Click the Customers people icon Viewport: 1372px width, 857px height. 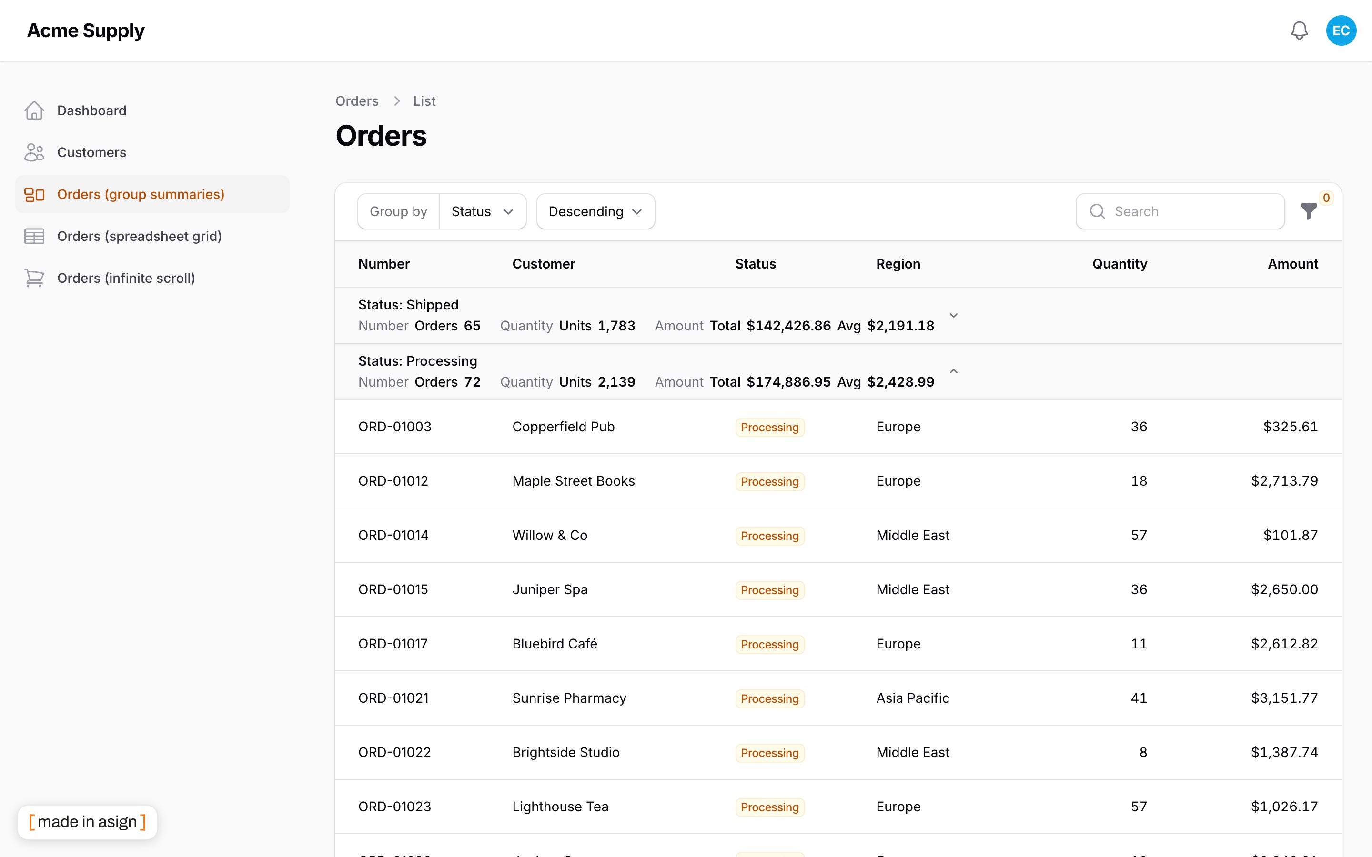click(x=34, y=152)
